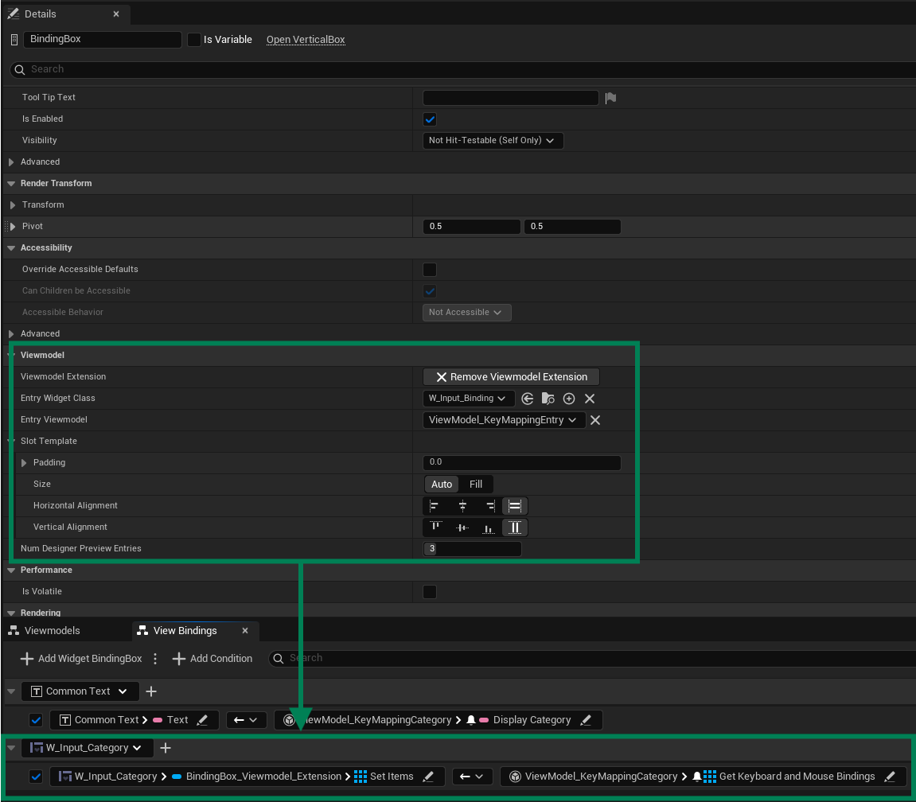Disable the Is Enabled checkbox
This screenshot has width=916, height=802.
click(429, 119)
